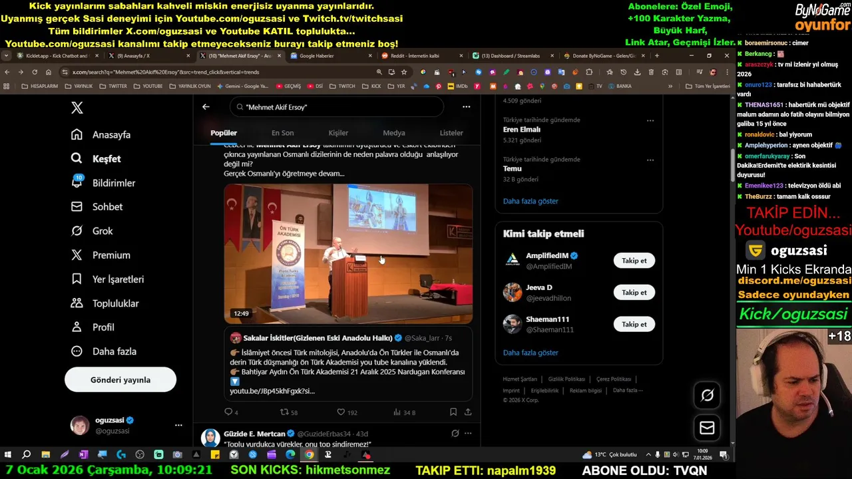Screen dimensions: 852x479
Task: Open Bildirimler notifications
Action: click(x=103, y=182)
